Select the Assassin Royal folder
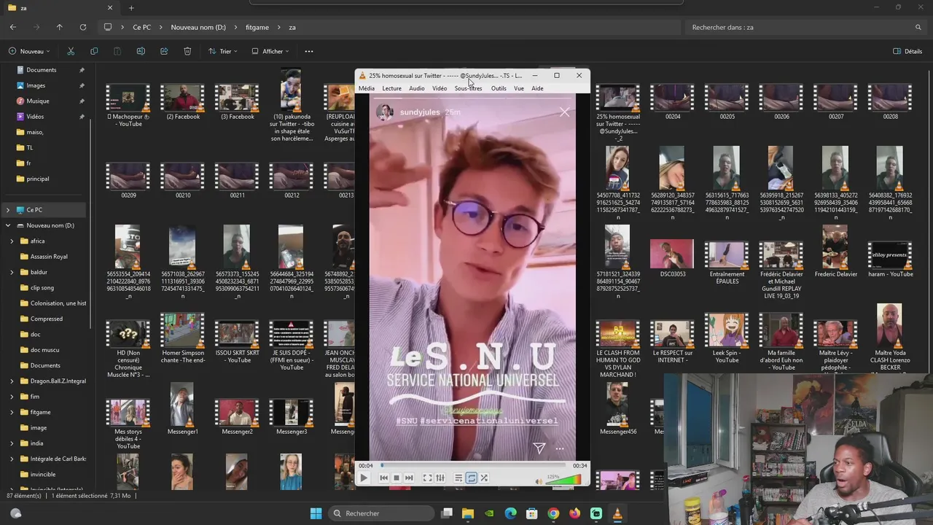Image resolution: width=933 pixels, height=525 pixels. tap(48, 257)
